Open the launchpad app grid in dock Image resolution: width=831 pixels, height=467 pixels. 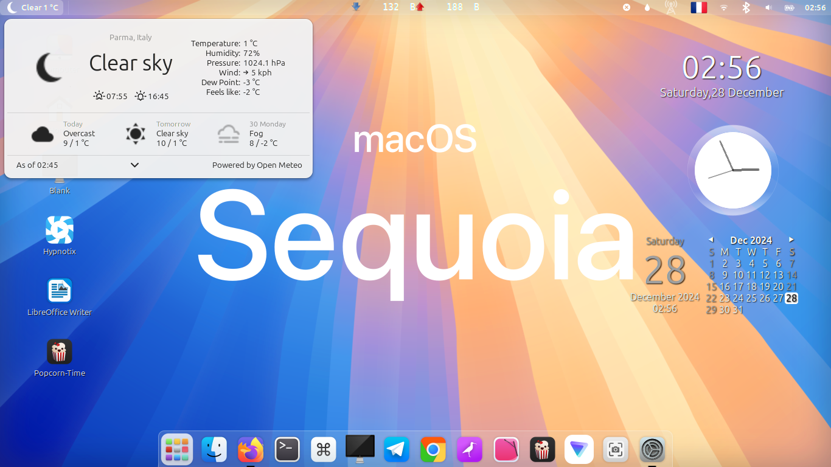[x=177, y=449]
